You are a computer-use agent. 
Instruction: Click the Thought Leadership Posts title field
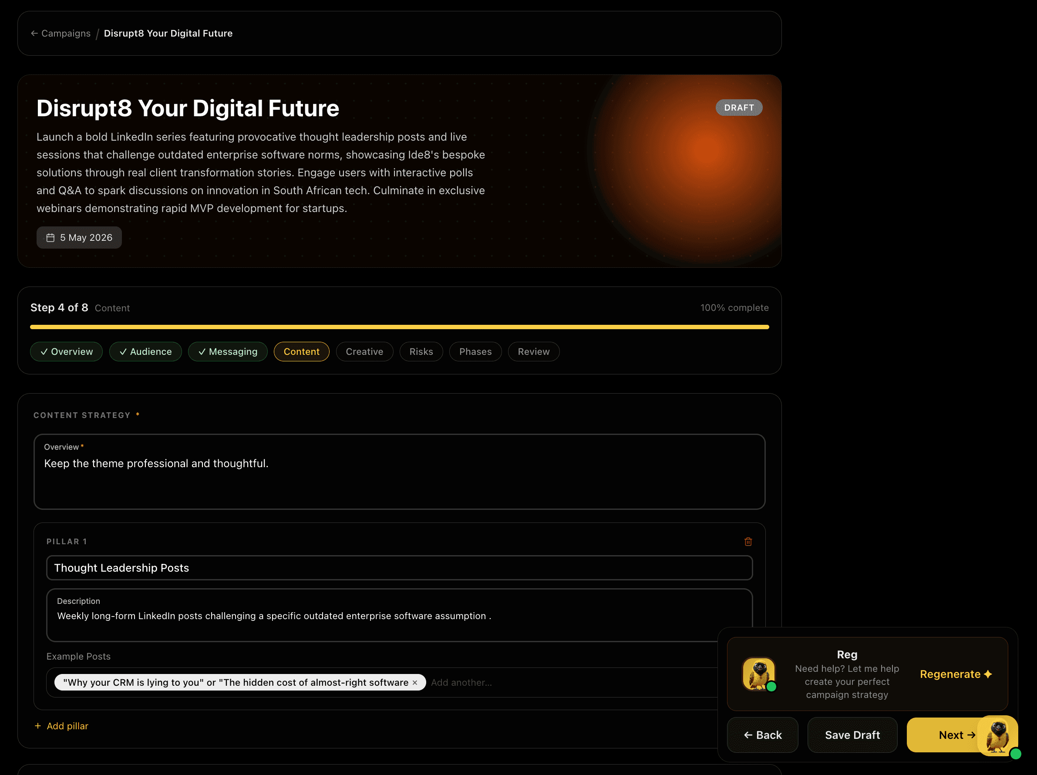[x=399, y=568]
